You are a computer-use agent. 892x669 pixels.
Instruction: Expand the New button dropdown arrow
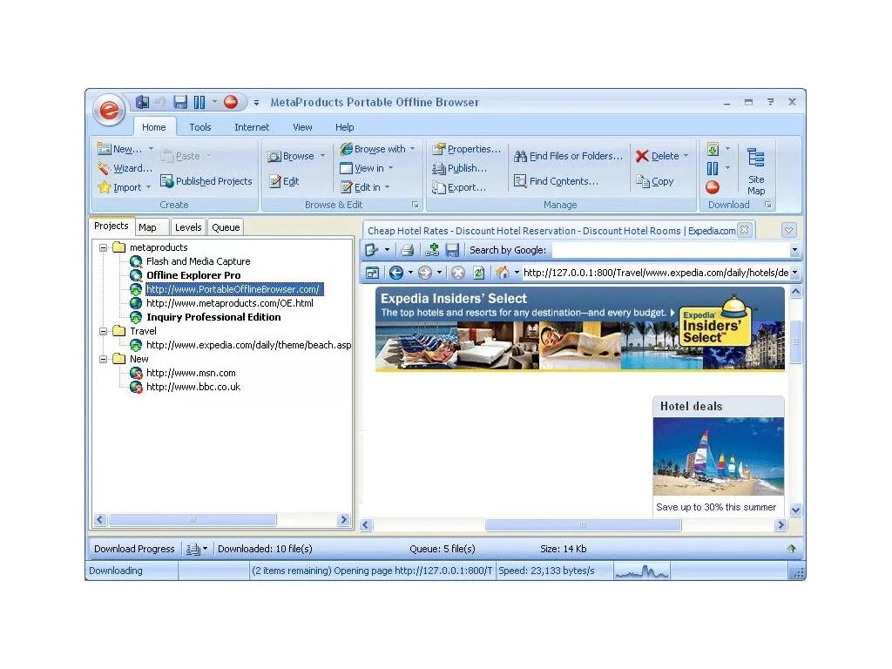point(151,149)
